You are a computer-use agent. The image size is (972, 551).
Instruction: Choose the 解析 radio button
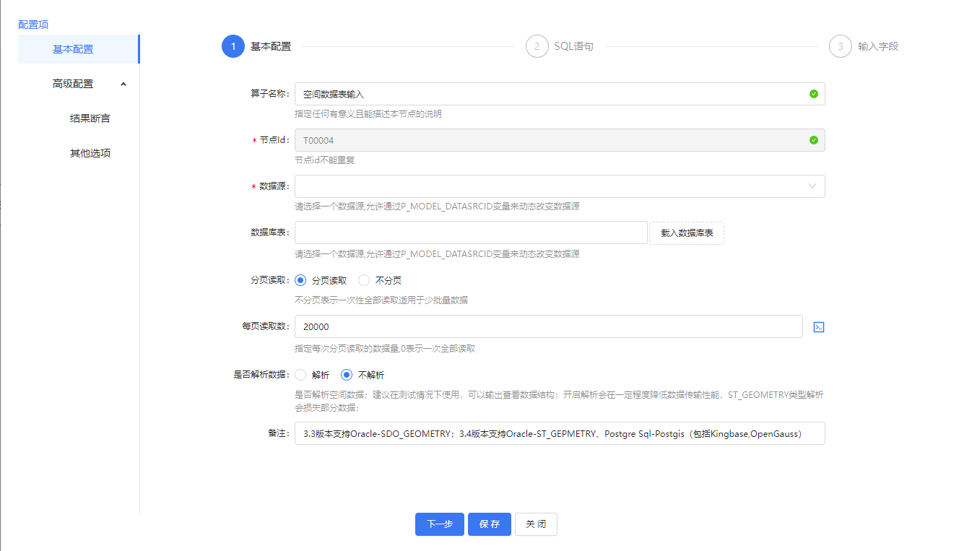click(301, 375)
